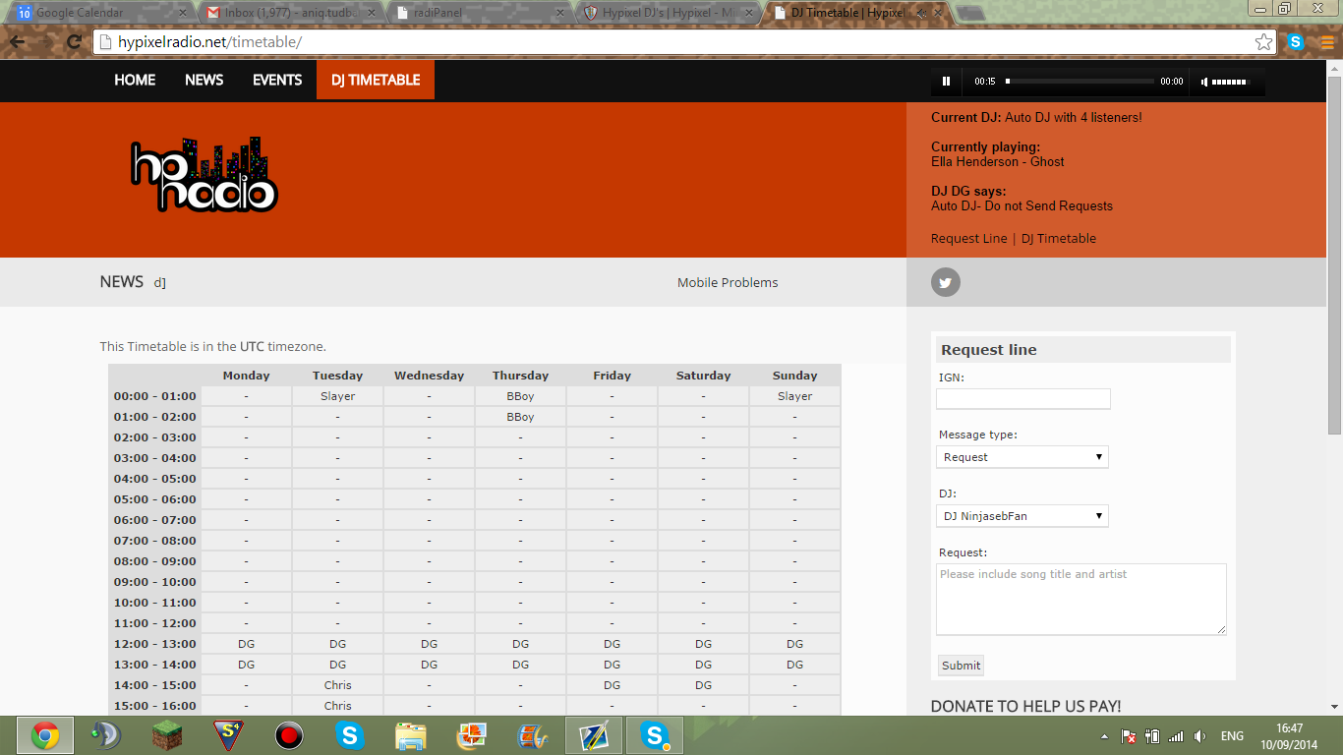The image size is (1343, 755).
Task: Select the DJ TIMETABLE nav item
Action: point(376,81)
